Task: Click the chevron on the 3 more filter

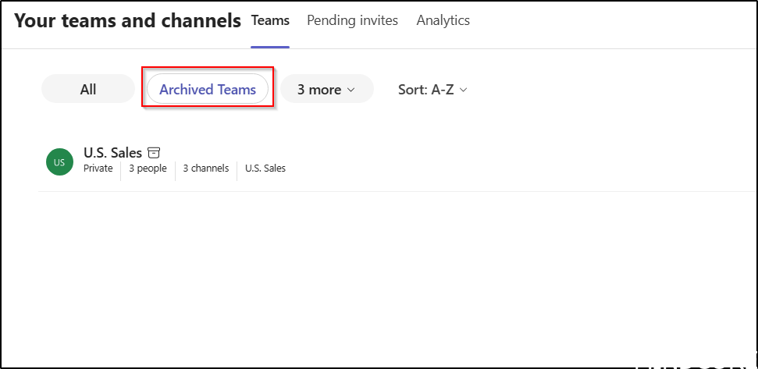Action: [x=351, y=90]
